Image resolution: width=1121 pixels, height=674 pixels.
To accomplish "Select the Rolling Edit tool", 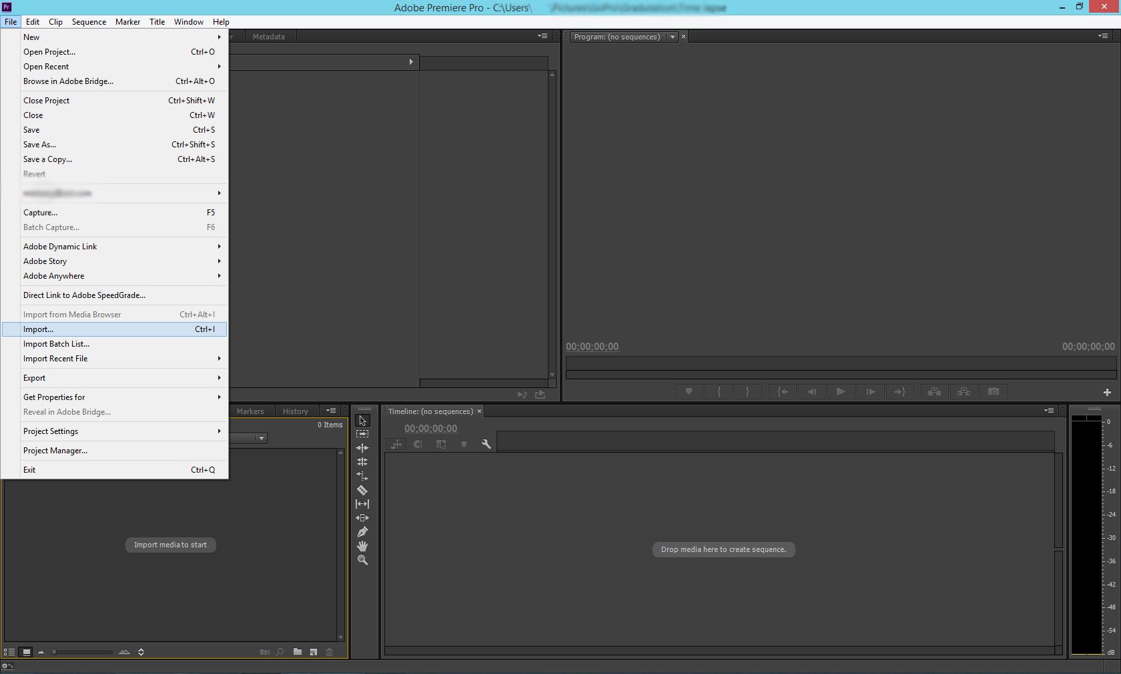I will 362,462.
